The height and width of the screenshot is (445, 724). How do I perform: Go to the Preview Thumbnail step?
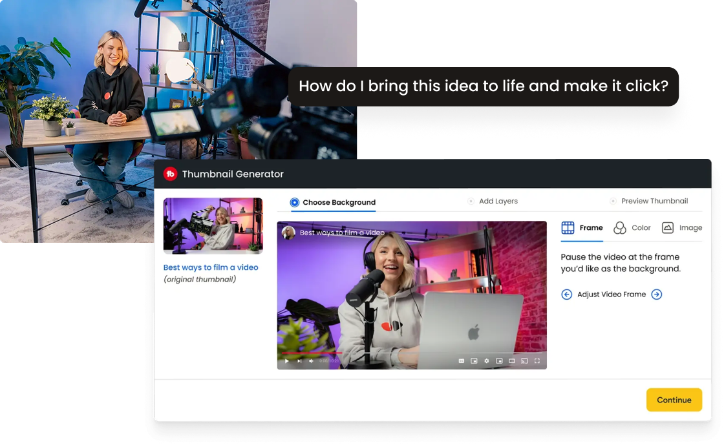[x=649, y=201]
